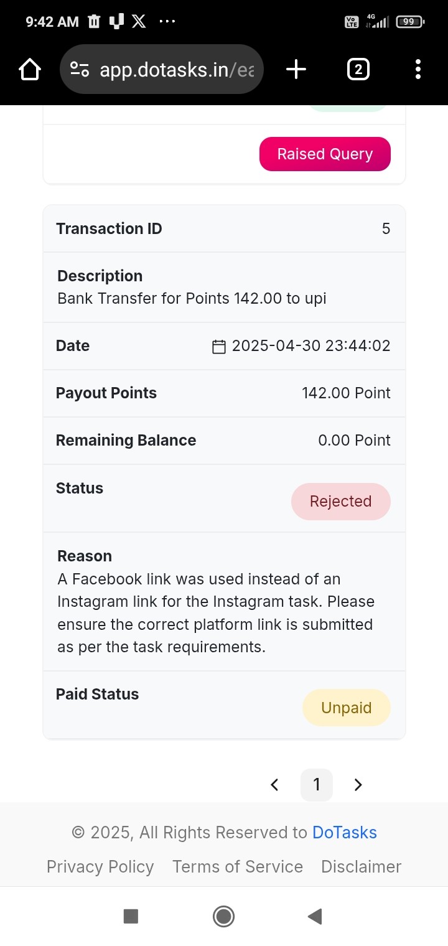The width and height of the screenshot is (448, 946).
Task: Click the Raised Query button
Action: pyautogui.click(x=325, y=154)
